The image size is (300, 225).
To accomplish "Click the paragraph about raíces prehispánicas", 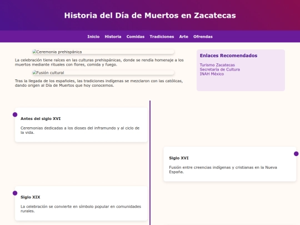I will 99,62.
